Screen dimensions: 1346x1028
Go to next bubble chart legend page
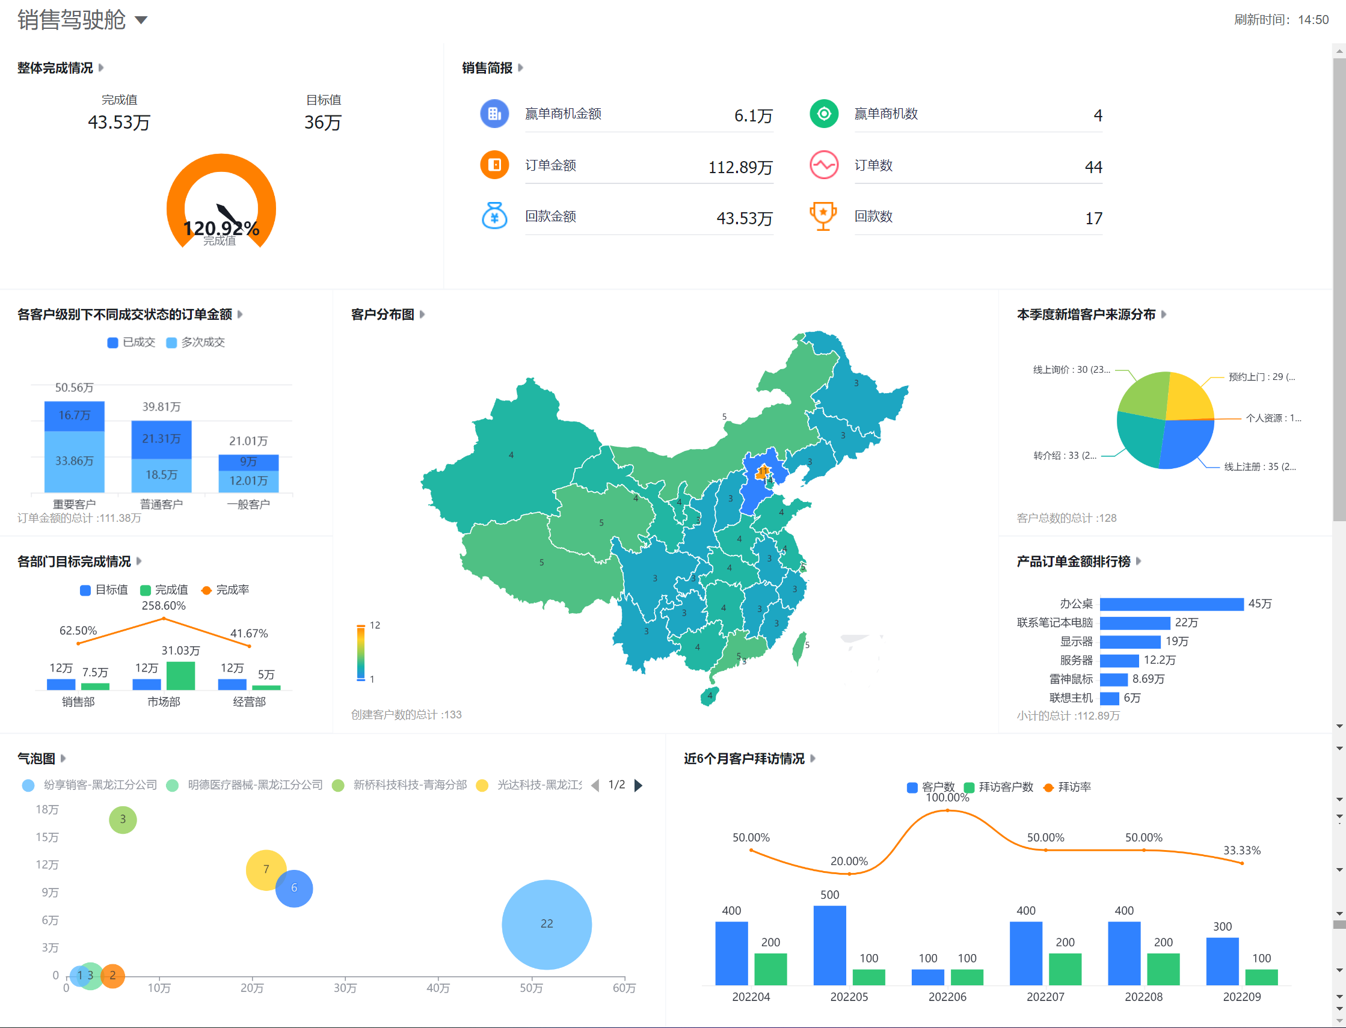click(x=638, y=785)
